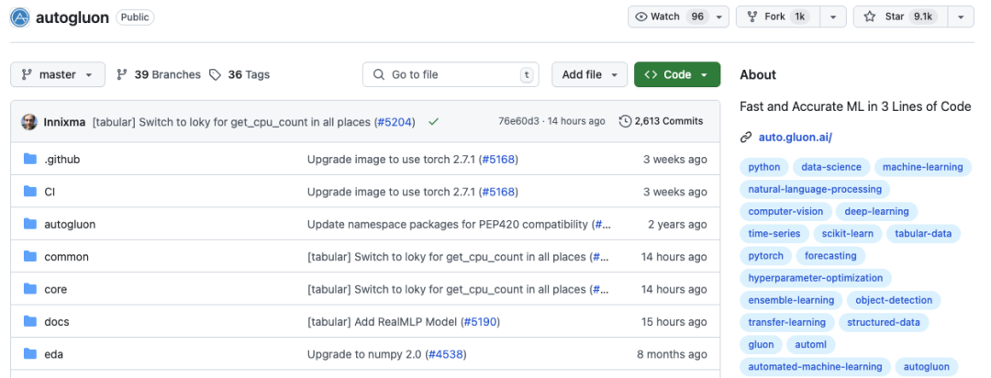Click the autogluon folder icon
Screen dimensions: 991x378
click(x=29, y=223)
